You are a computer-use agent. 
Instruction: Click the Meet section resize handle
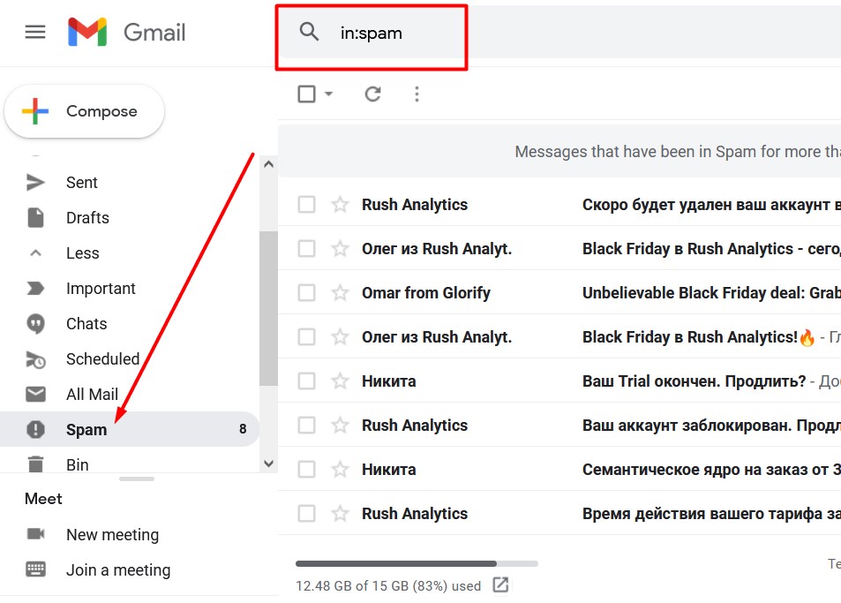[137, 479]
